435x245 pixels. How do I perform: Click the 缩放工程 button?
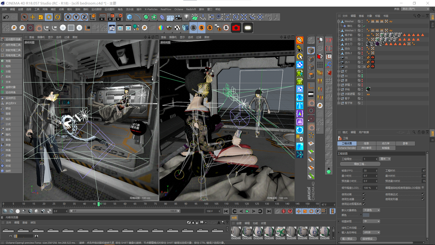point(360,164)
